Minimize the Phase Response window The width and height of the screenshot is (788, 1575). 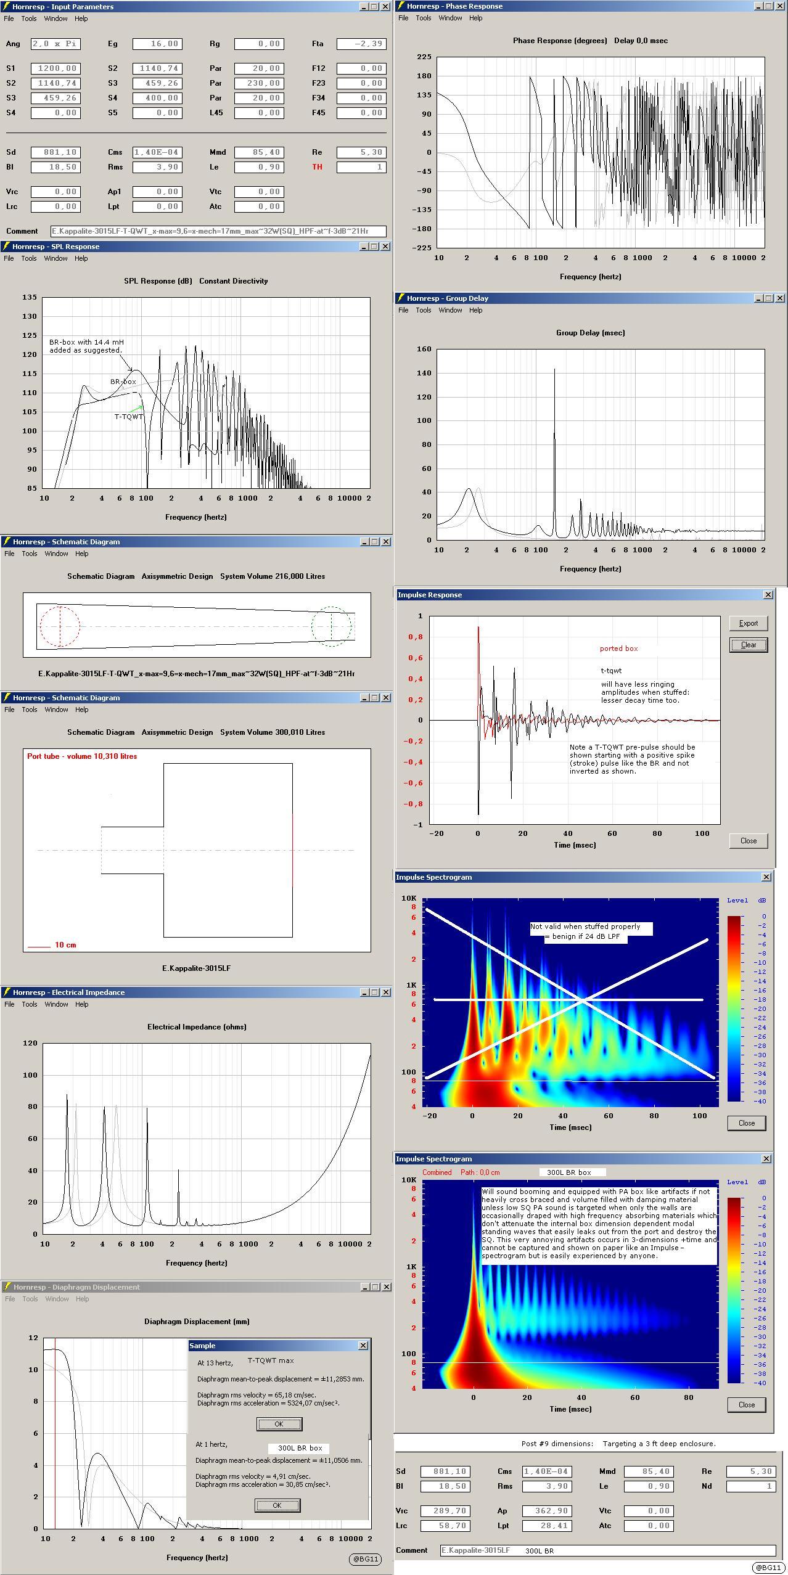tap(758, 6)
